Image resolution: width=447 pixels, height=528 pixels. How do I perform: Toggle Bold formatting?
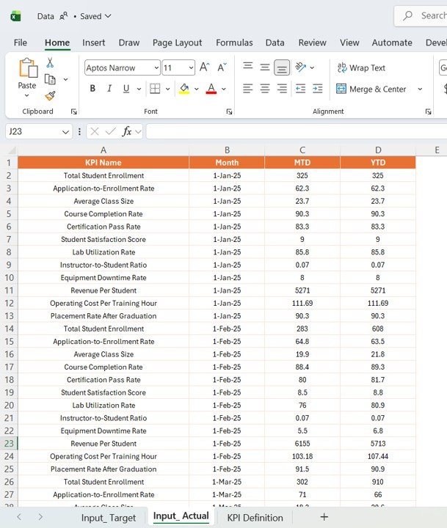92,89
